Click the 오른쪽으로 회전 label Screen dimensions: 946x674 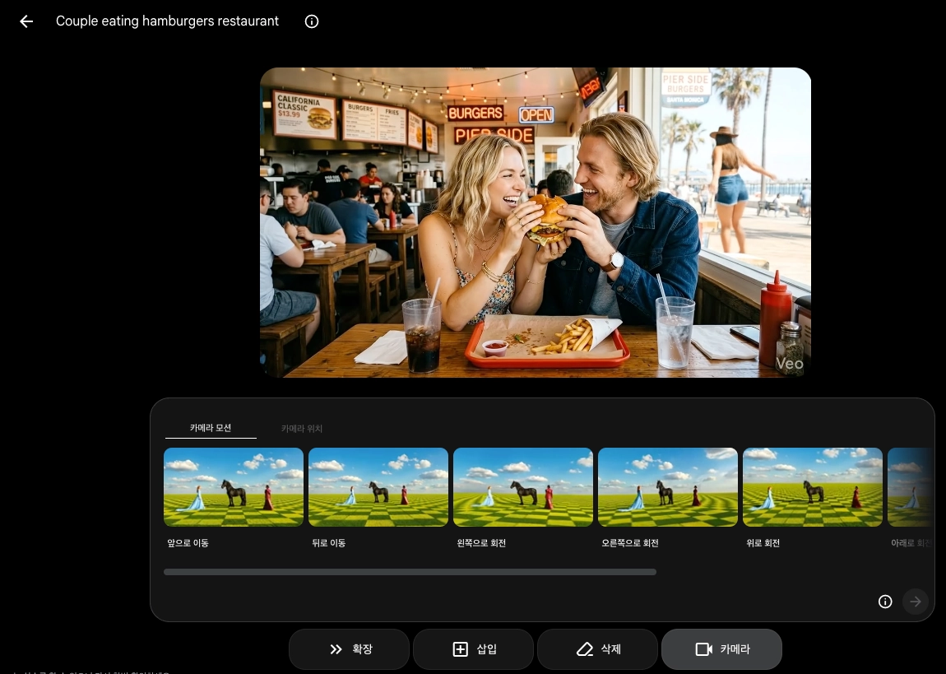pos(630,543)
